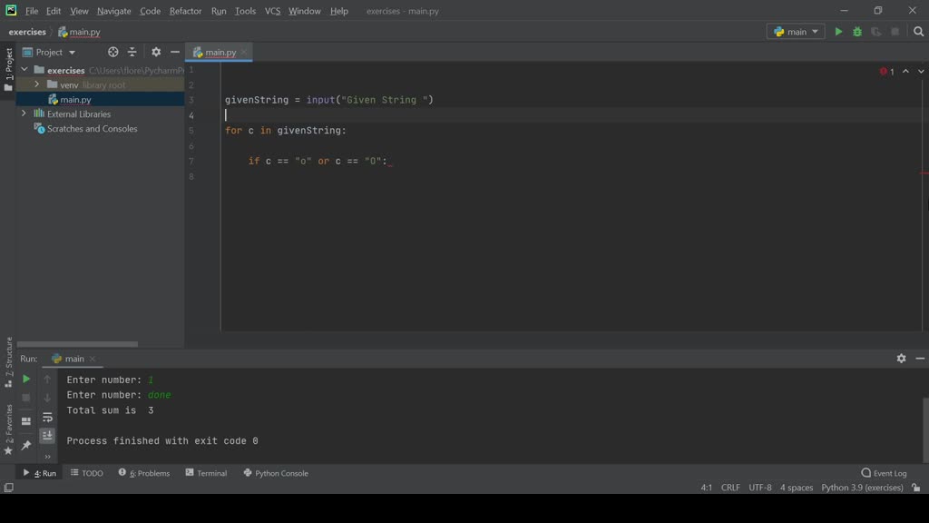Open Run panel settings gear
Viewport: 929px width, 523px height.
click(x=901, y=358)
